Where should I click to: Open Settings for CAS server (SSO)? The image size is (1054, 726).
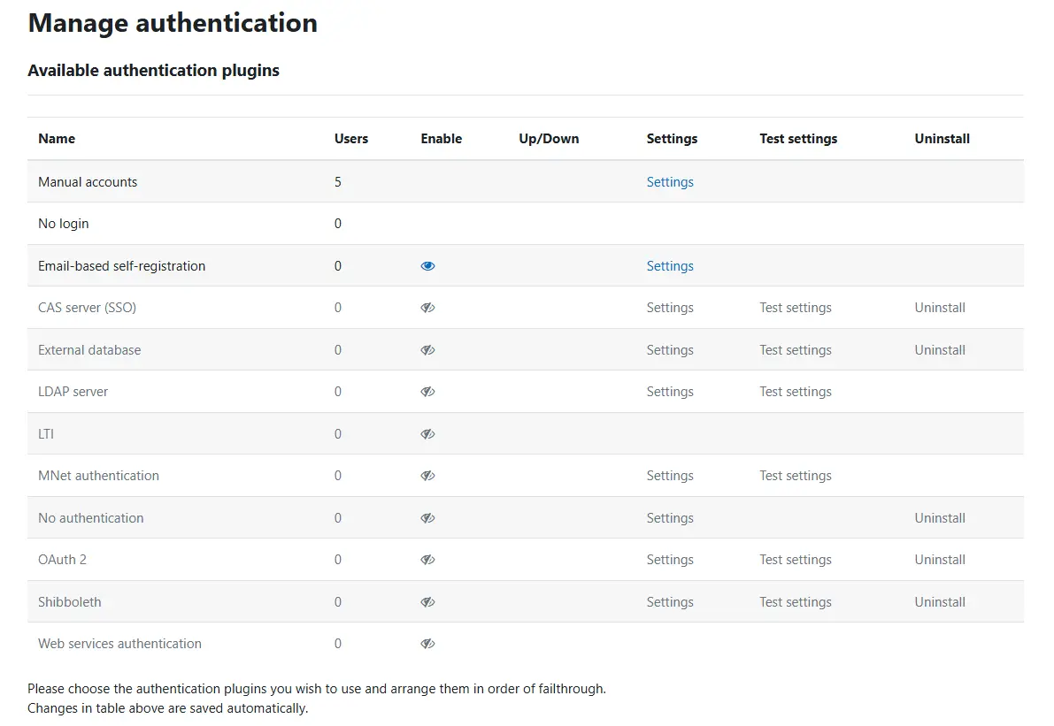pos(670,308)
